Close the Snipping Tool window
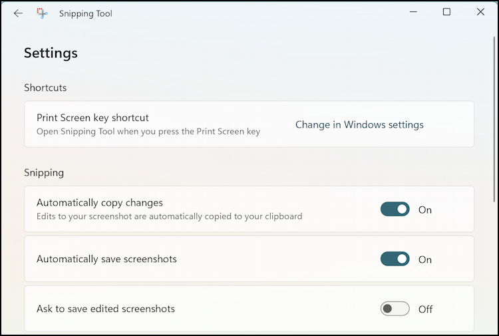 (x=480, y=12)
